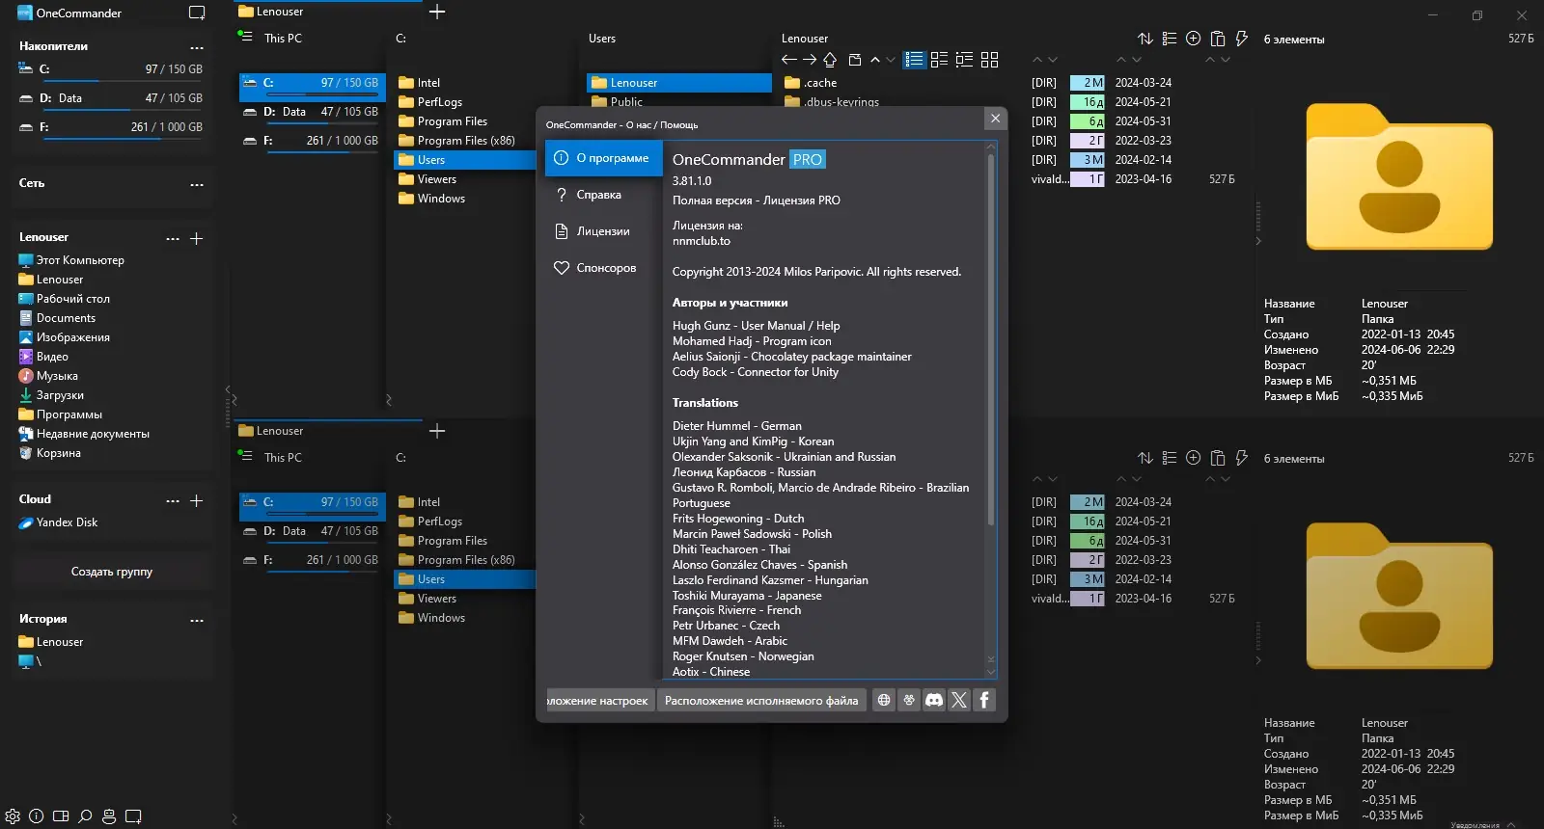1544x829 pixels.
Task: Open settings with the gear icon
Action: pos(13,816)
